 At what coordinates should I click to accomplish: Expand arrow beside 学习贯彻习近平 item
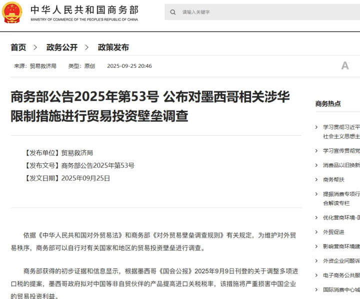317,127
